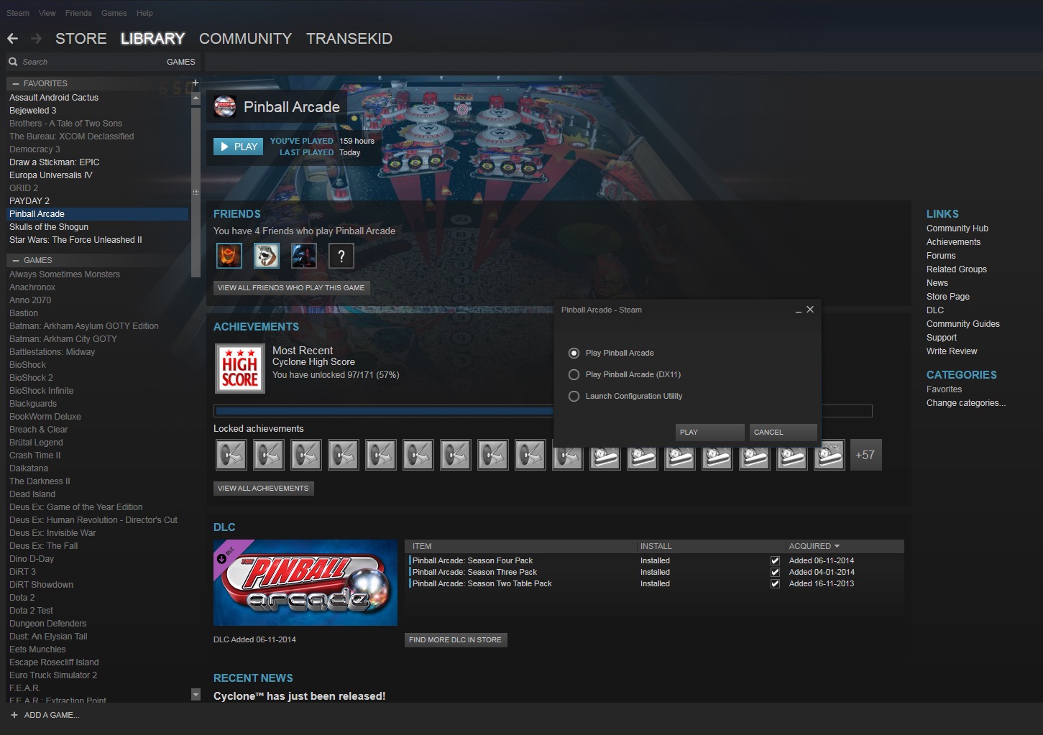The width and height of the screenshot is (1043, 735).
Task: Click Play in the launch dialog
Action: point(710,432)
